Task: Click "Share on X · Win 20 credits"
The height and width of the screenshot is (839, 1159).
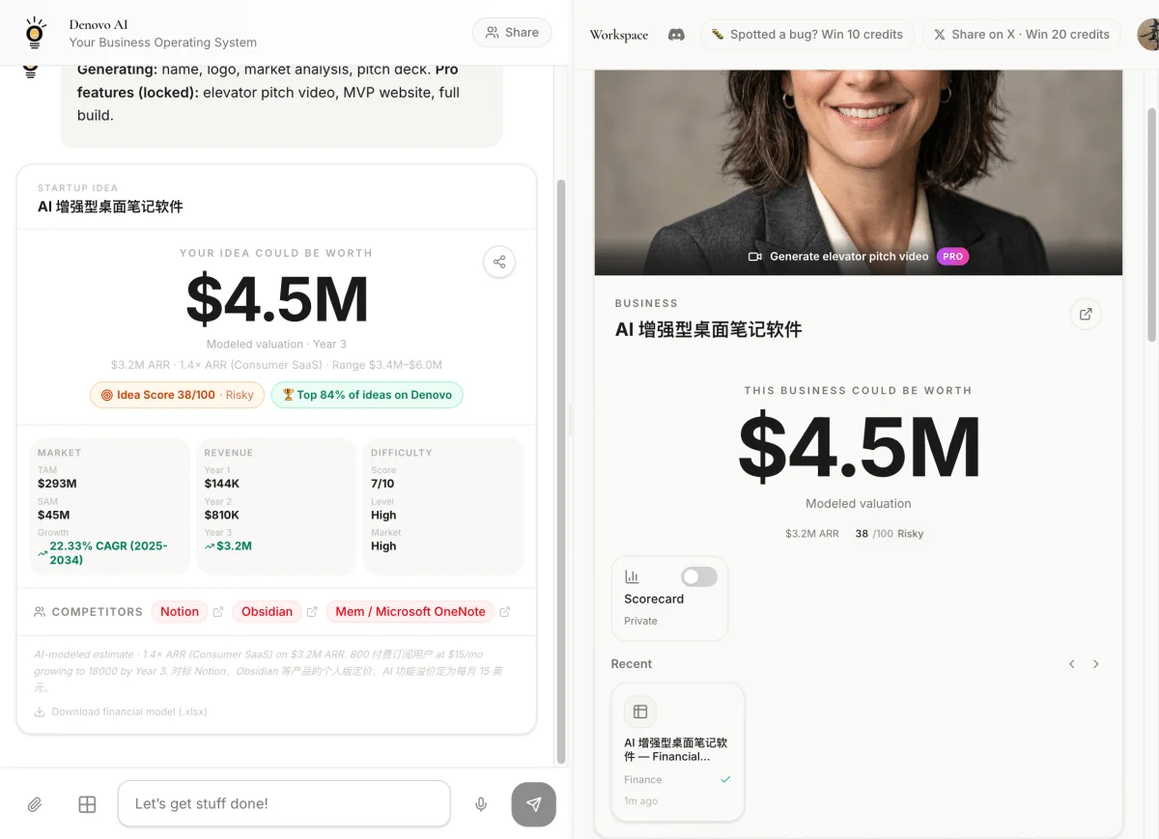Action: tap(1021, 34)
